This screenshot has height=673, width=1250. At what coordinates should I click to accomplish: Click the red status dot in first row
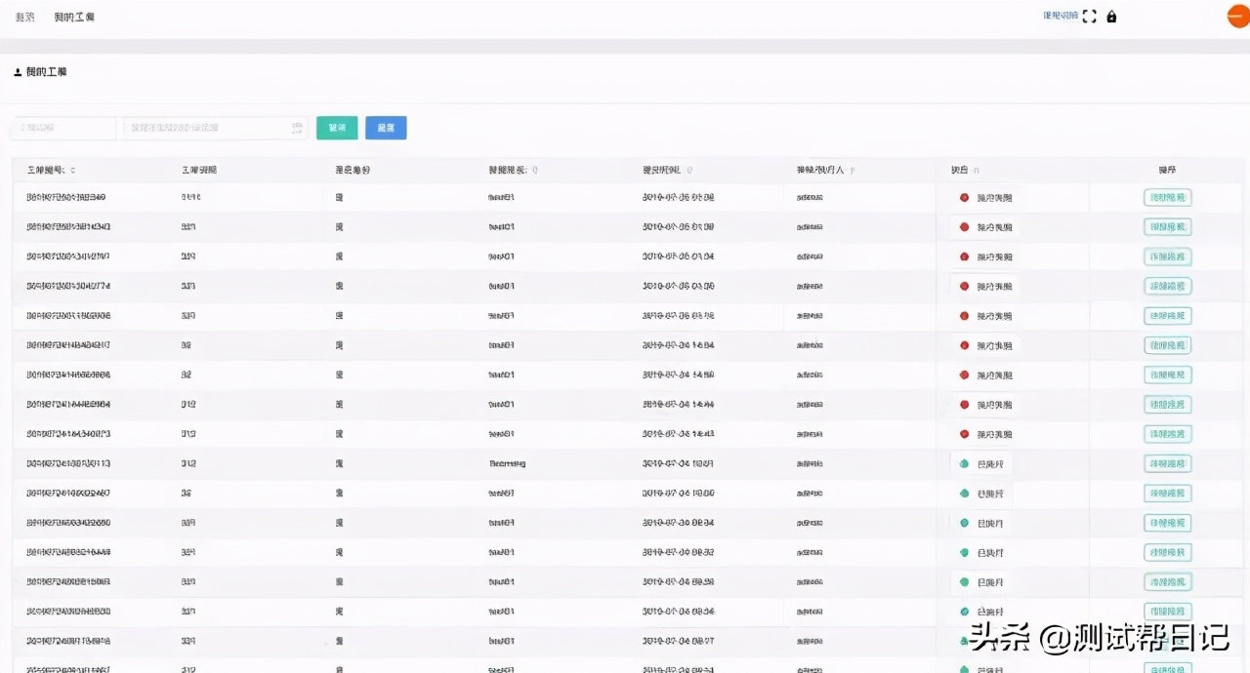(x=964, y=198)
